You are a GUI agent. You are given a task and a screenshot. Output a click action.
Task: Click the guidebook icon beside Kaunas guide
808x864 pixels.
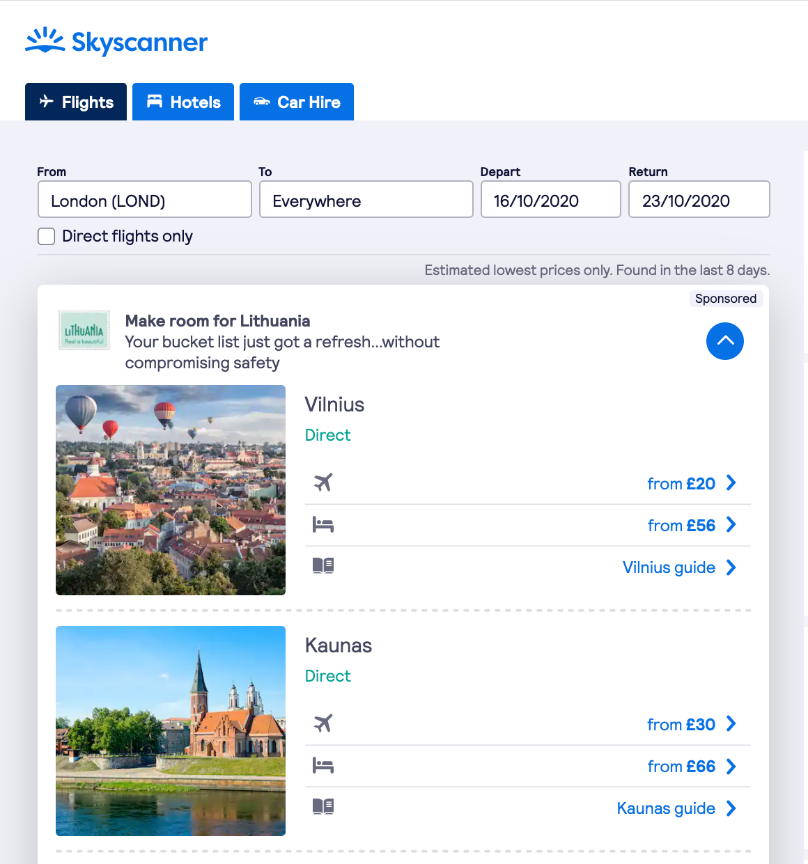[323, 807]
